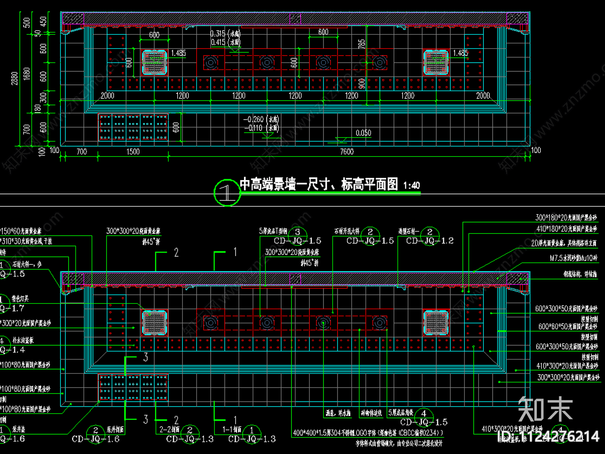This screenshot has height=454, width=605.
Task: Select the -0.260 (水底) elevation label
Action: click(261, 120)
